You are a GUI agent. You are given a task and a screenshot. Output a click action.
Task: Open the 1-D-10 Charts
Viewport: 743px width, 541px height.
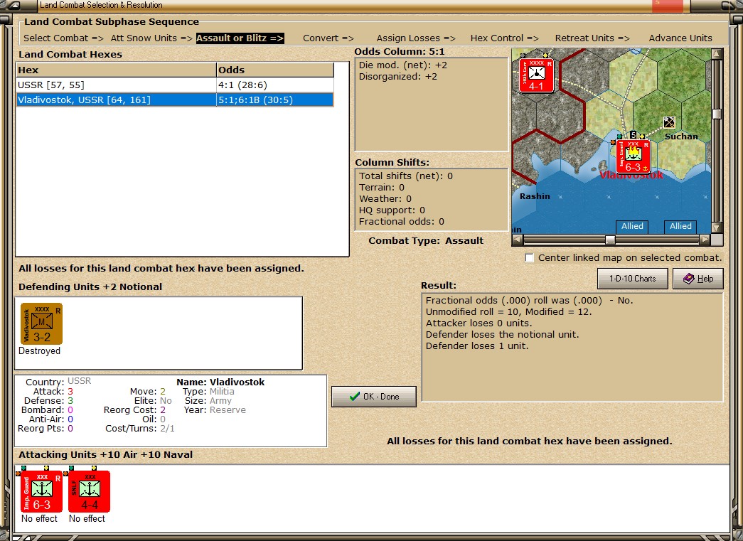point(632,279)
